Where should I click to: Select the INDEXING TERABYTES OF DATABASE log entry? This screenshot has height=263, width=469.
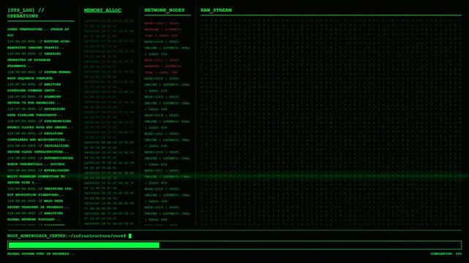click(x=34, y=60)
